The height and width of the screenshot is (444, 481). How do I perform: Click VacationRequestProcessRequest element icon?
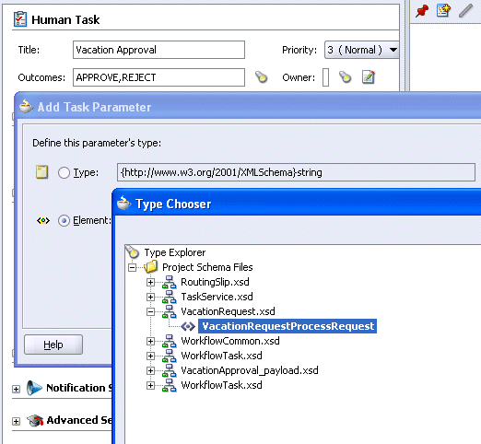point(188,326)
